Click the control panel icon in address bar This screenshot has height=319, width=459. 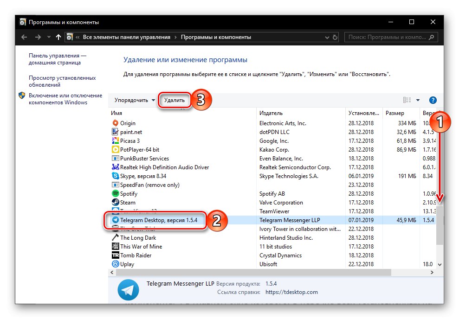coord(70,37)
